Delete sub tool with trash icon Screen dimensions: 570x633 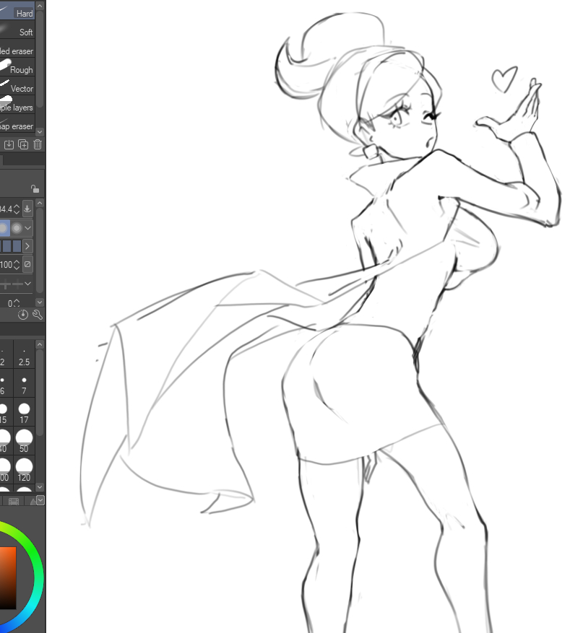click(x=38, y=144)
